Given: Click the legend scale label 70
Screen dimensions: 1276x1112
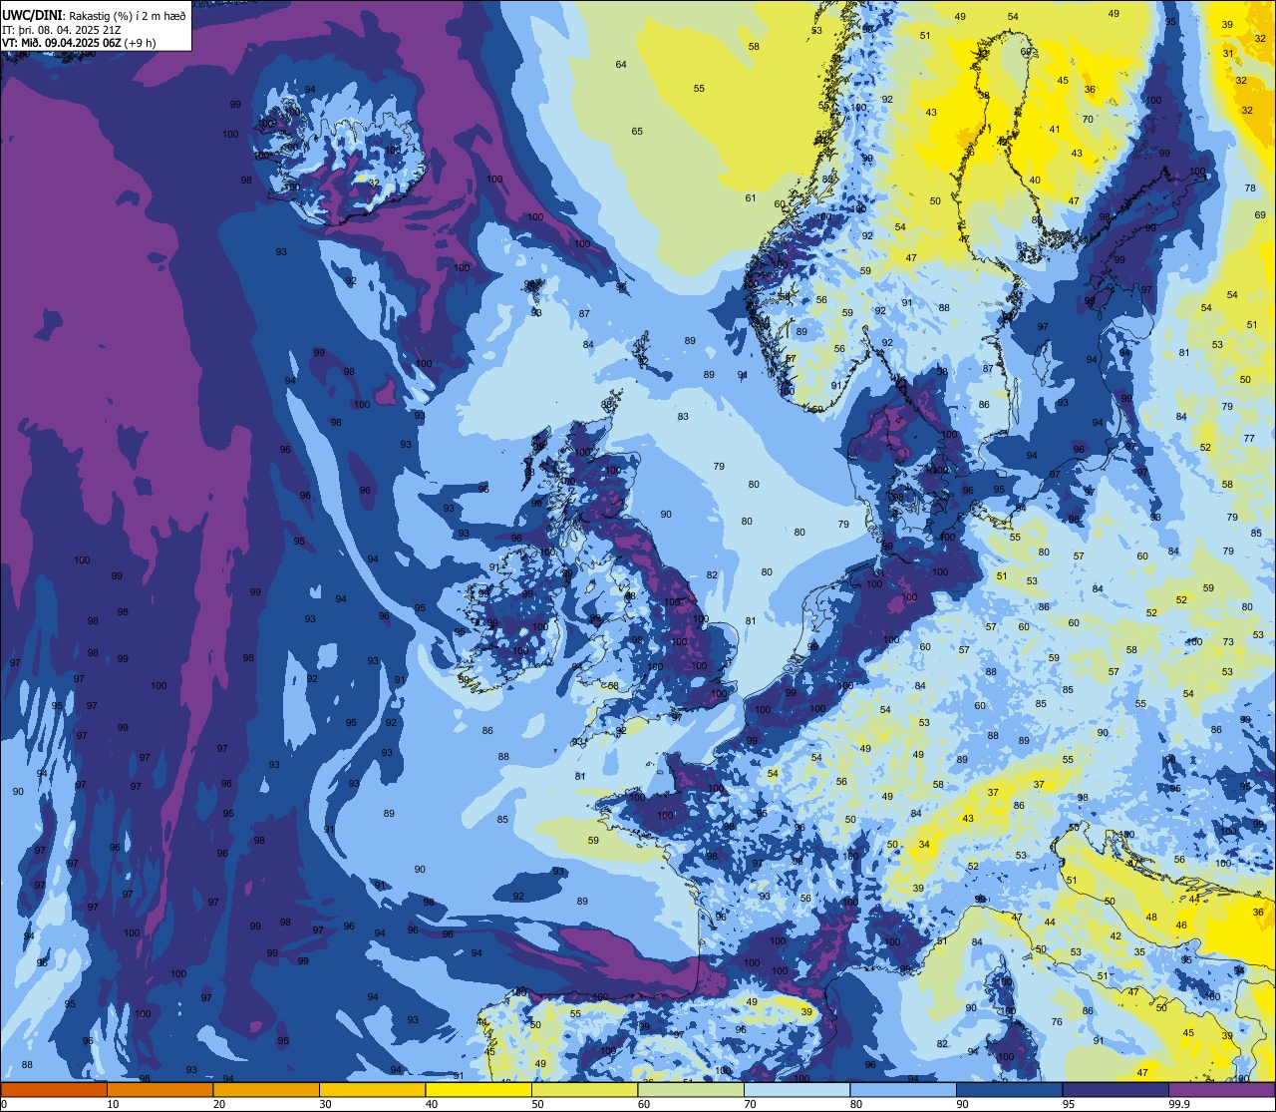Looking at the screenshot, I should click(x=750, y=1104).
